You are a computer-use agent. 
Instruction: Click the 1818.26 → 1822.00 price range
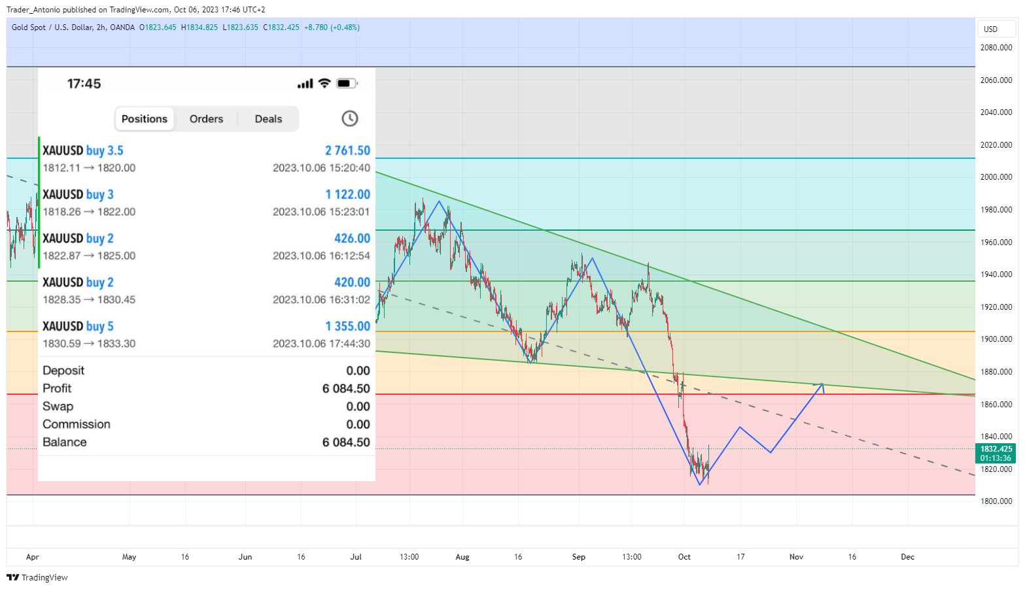pos(89,212)
